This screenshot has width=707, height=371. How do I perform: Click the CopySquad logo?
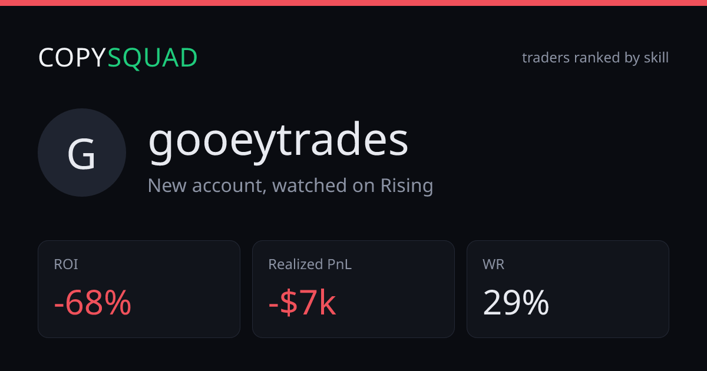118,58
